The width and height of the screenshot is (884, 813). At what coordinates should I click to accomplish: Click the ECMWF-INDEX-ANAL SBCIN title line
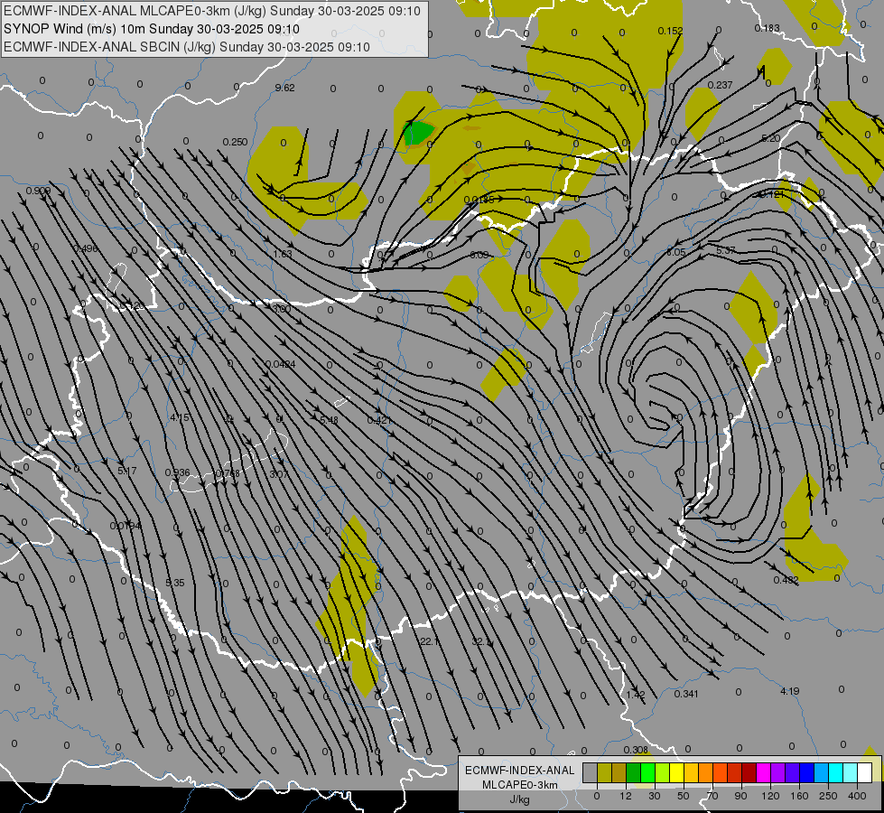187,47
